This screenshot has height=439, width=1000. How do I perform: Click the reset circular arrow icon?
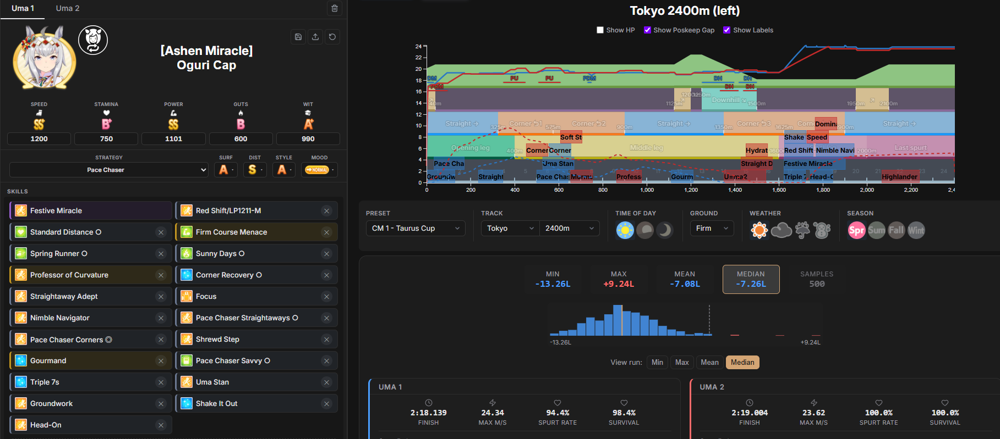point(332,37)
